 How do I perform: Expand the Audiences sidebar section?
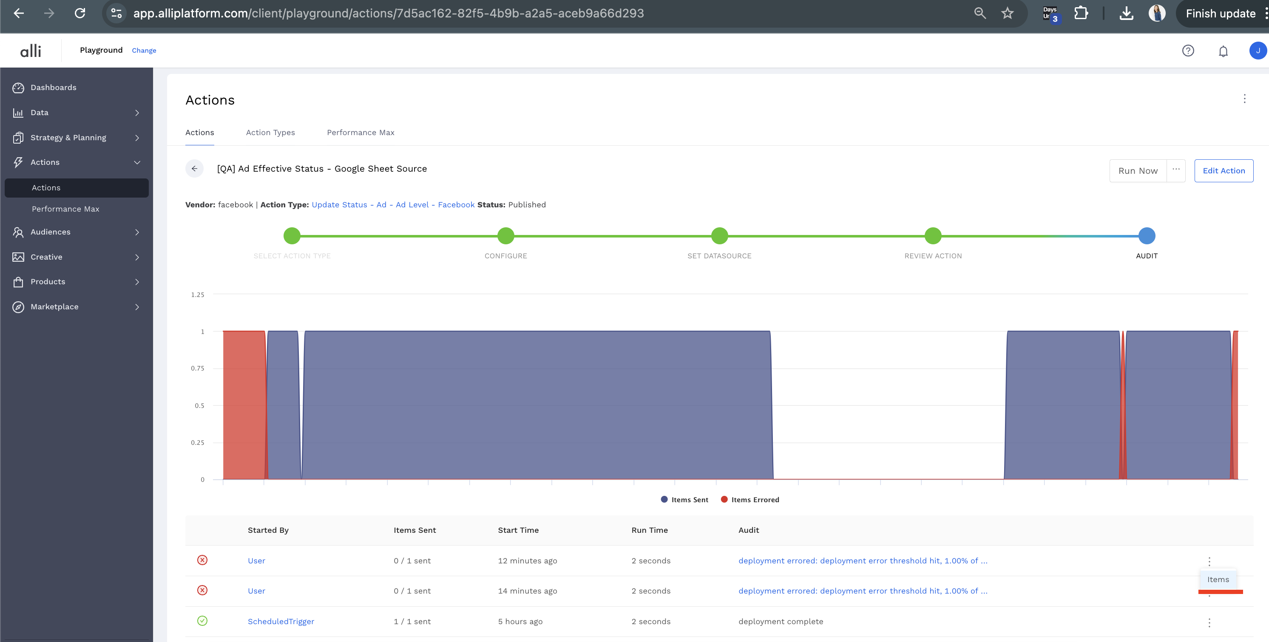click(x=137, y=232)
